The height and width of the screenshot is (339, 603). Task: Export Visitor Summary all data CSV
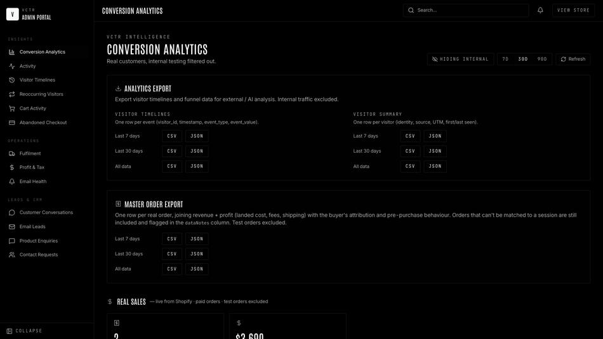coord(410,166)
